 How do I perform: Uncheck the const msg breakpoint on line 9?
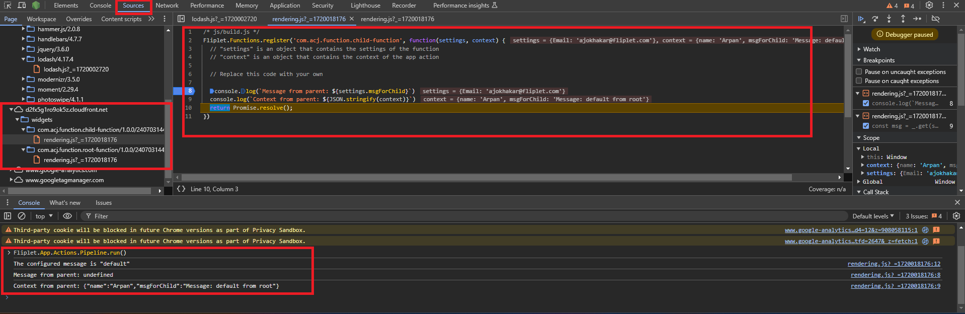click(866, 126)
